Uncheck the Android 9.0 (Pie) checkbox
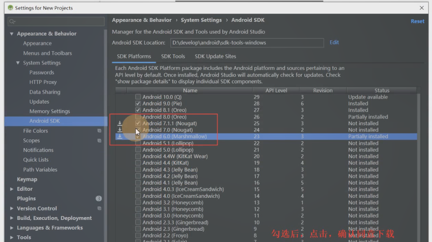This screenshot has height=242, width=432. [x=138, y=103]
